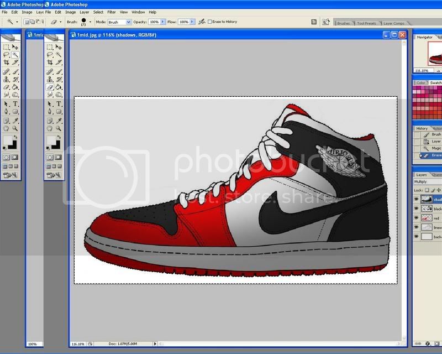
Task: Switch to the Tool Presets tab
Action: point(366,23)
